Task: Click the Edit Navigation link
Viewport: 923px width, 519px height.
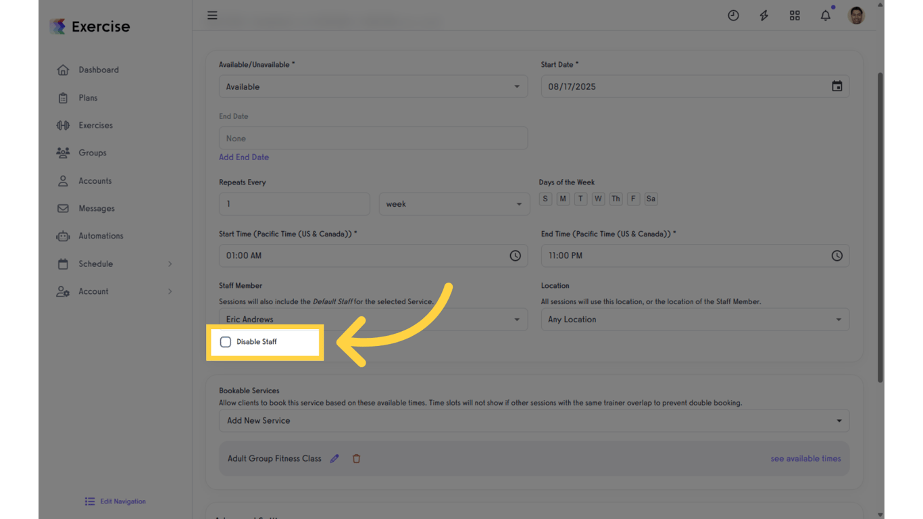Action: (123, 501)
